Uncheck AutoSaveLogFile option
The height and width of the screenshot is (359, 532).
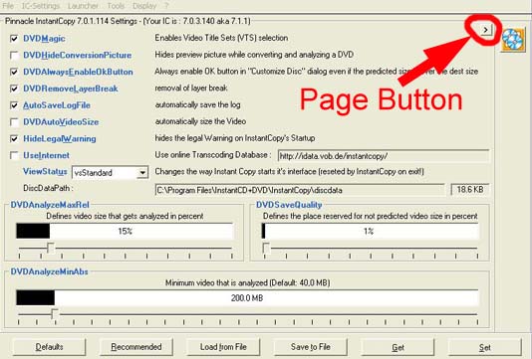tap(14, 105)
